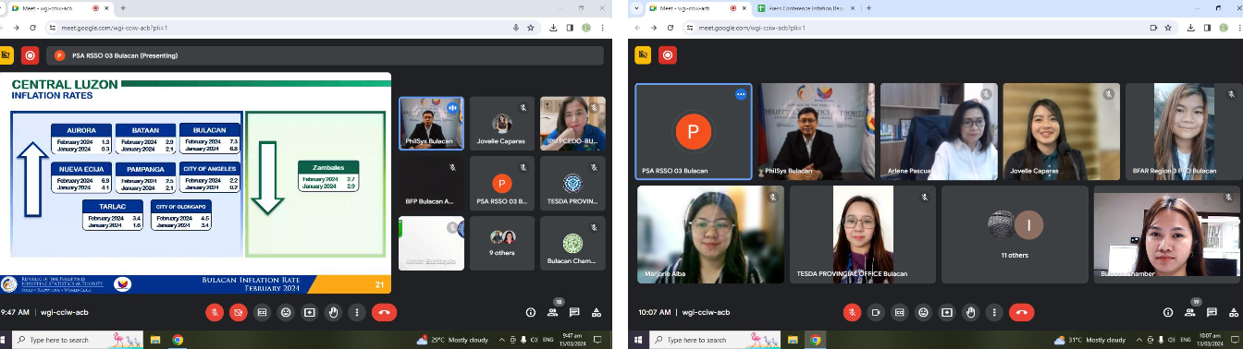1243x349 pixels.
Task: Click presented slide in left Meet window
Action: [x=195, y=184]
